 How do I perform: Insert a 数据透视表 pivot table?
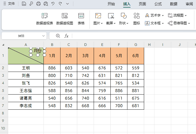(x=45, y=18)
